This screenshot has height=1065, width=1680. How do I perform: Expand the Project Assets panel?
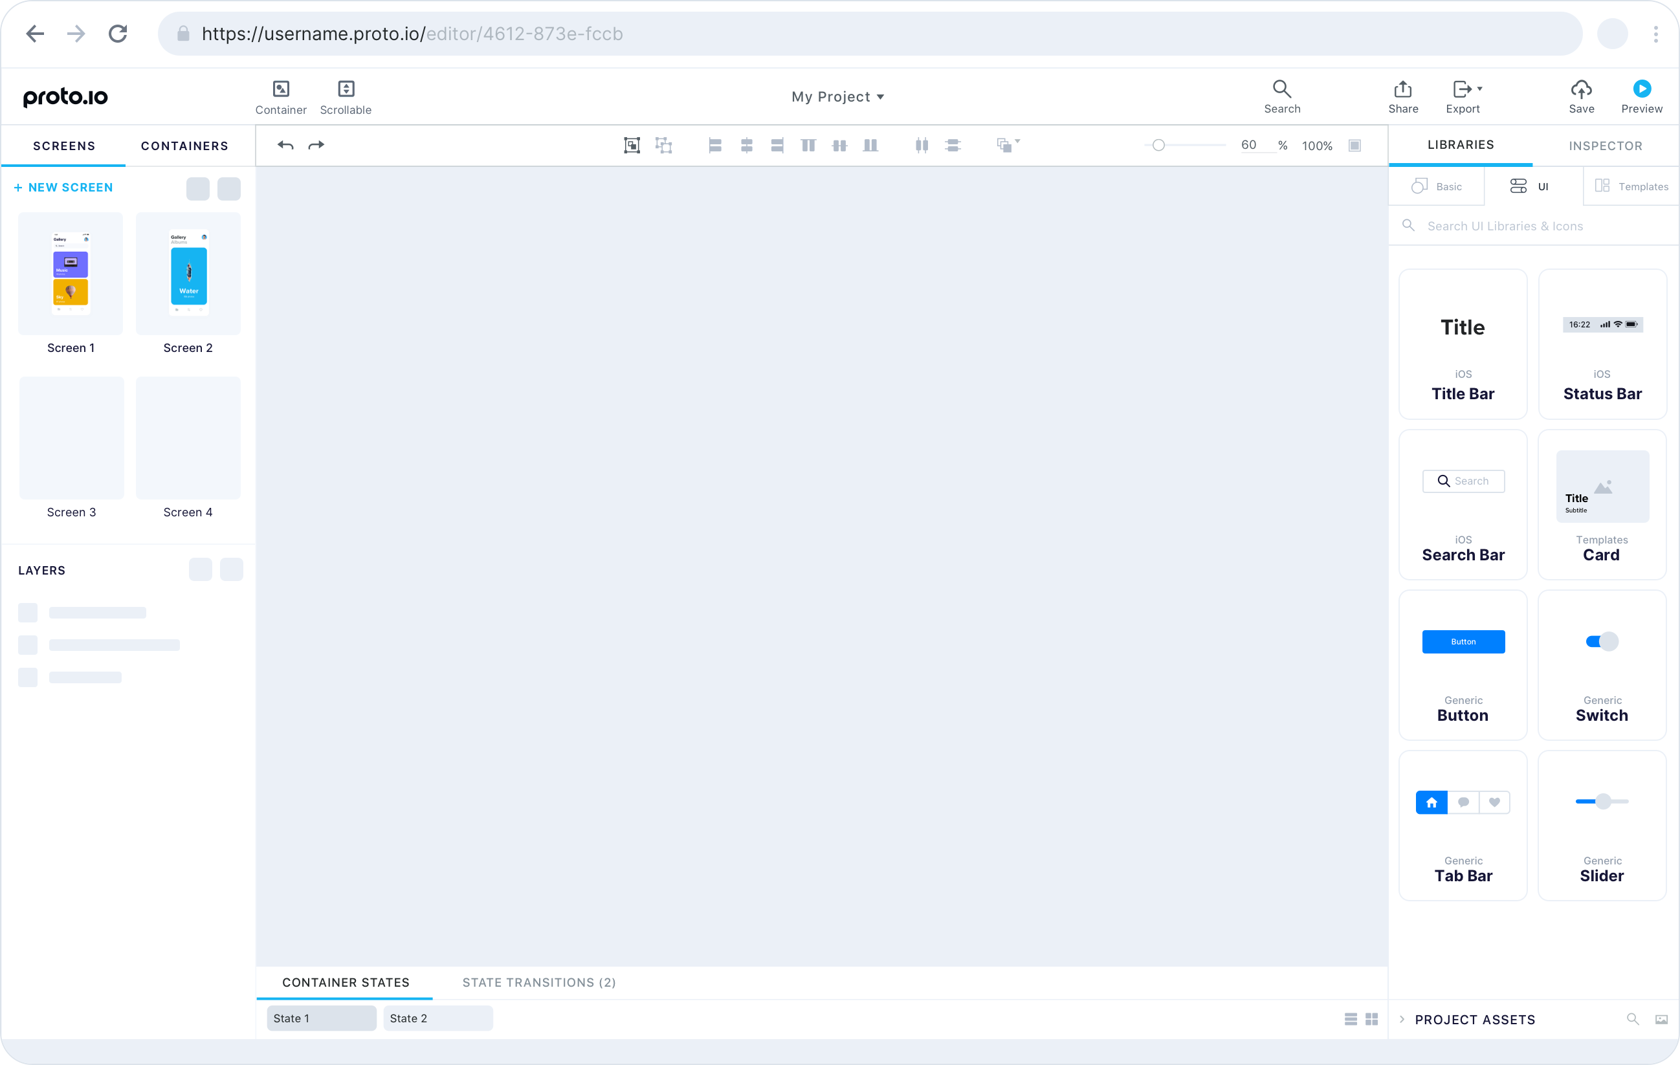pos(1402,1019)
